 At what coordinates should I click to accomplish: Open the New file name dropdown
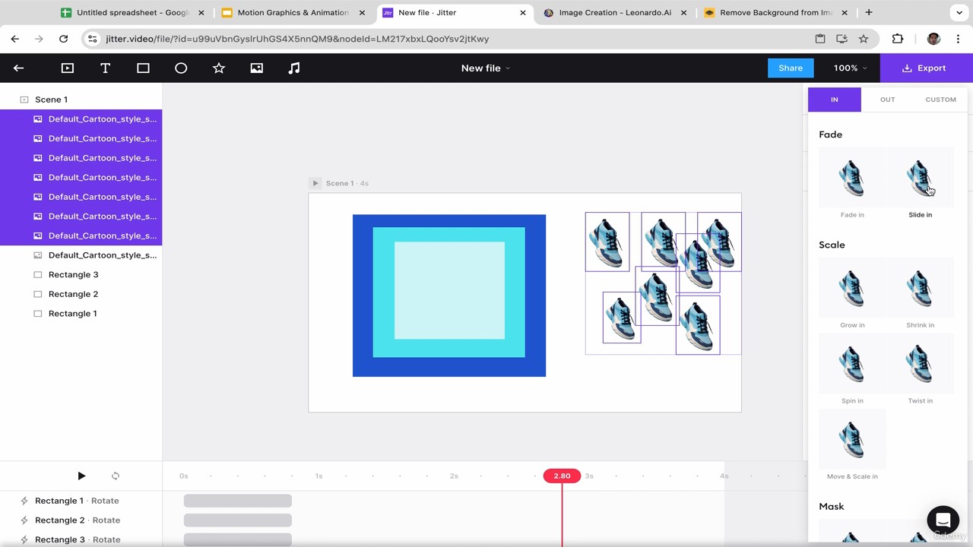[486, 68]
